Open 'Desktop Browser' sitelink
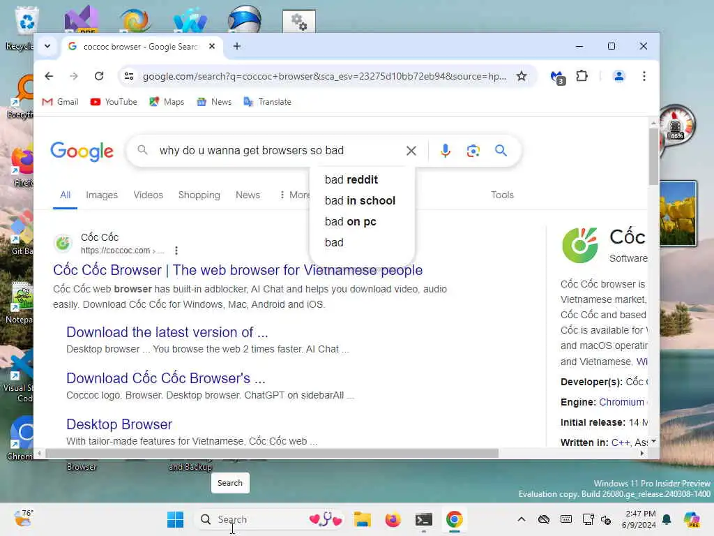 [119, 424]
